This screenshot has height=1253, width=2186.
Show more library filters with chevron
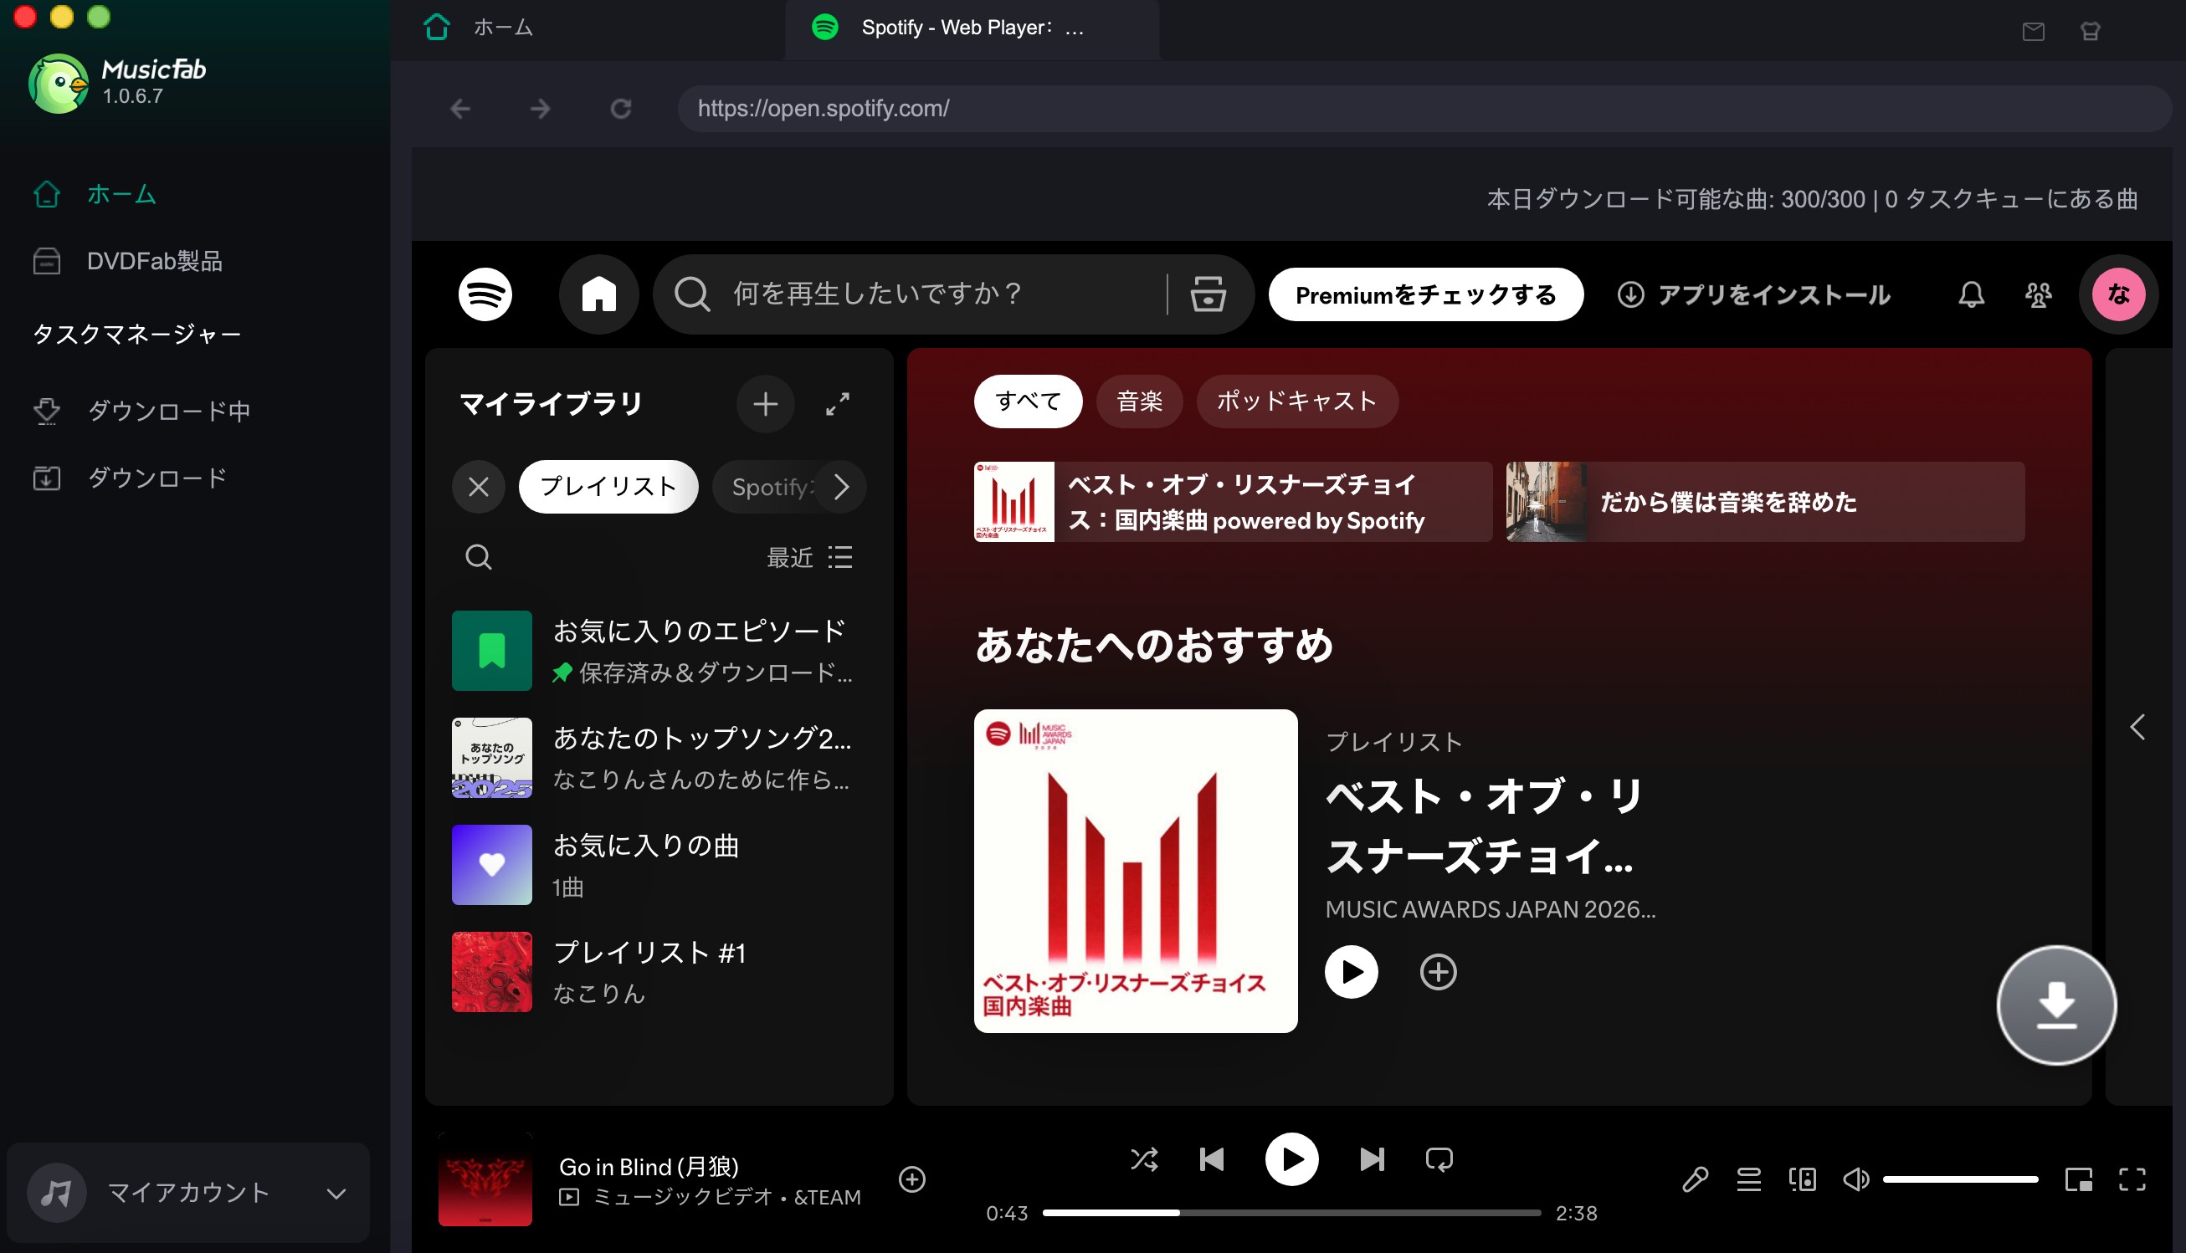[842, 487]
